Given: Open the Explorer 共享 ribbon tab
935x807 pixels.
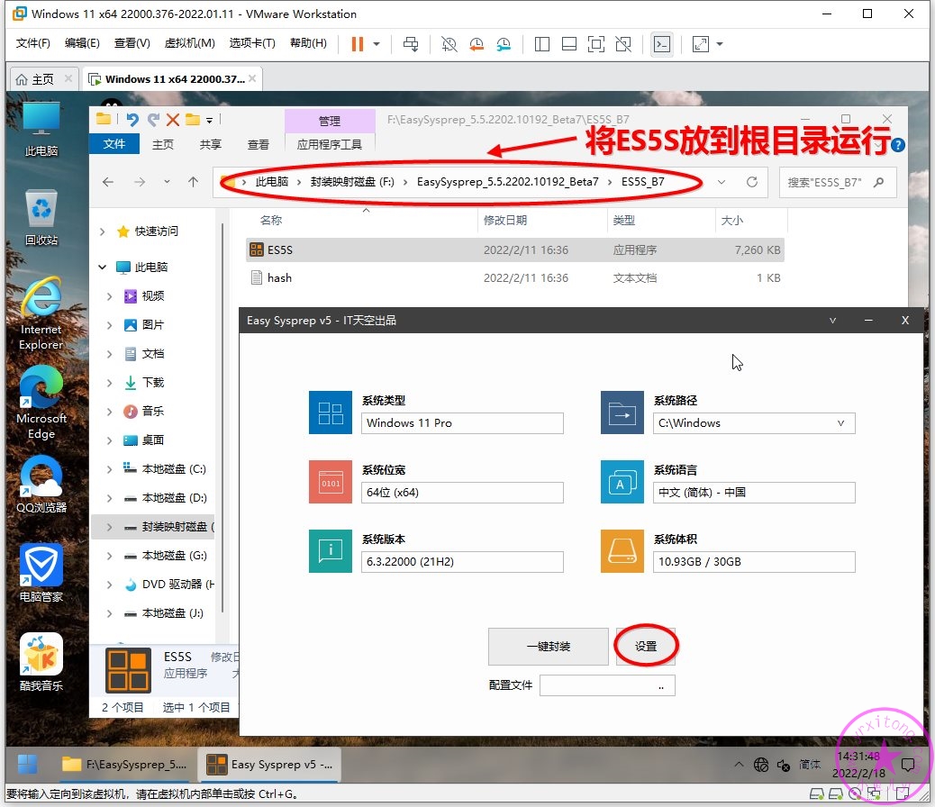Looking at the screenshot, I should (211, 144).
